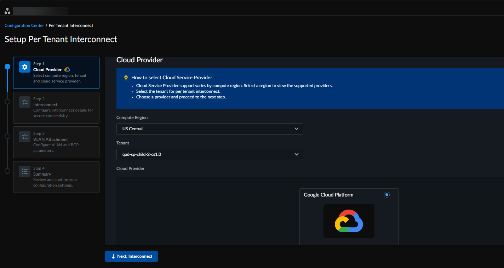Open Step 4 Summary title

coord(42,174)
